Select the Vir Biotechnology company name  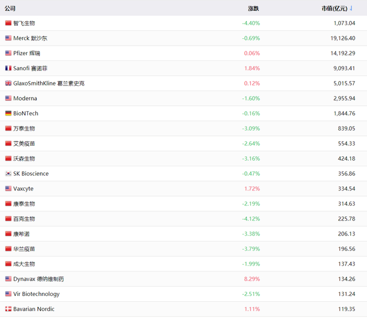coord(37,294)
